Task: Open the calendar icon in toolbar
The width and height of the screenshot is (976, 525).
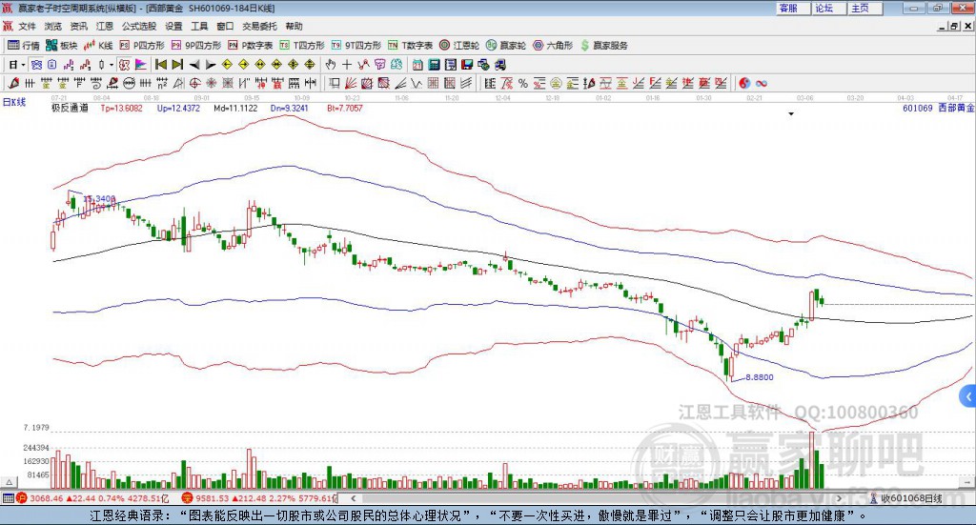Action: click(x=417, y=65)
